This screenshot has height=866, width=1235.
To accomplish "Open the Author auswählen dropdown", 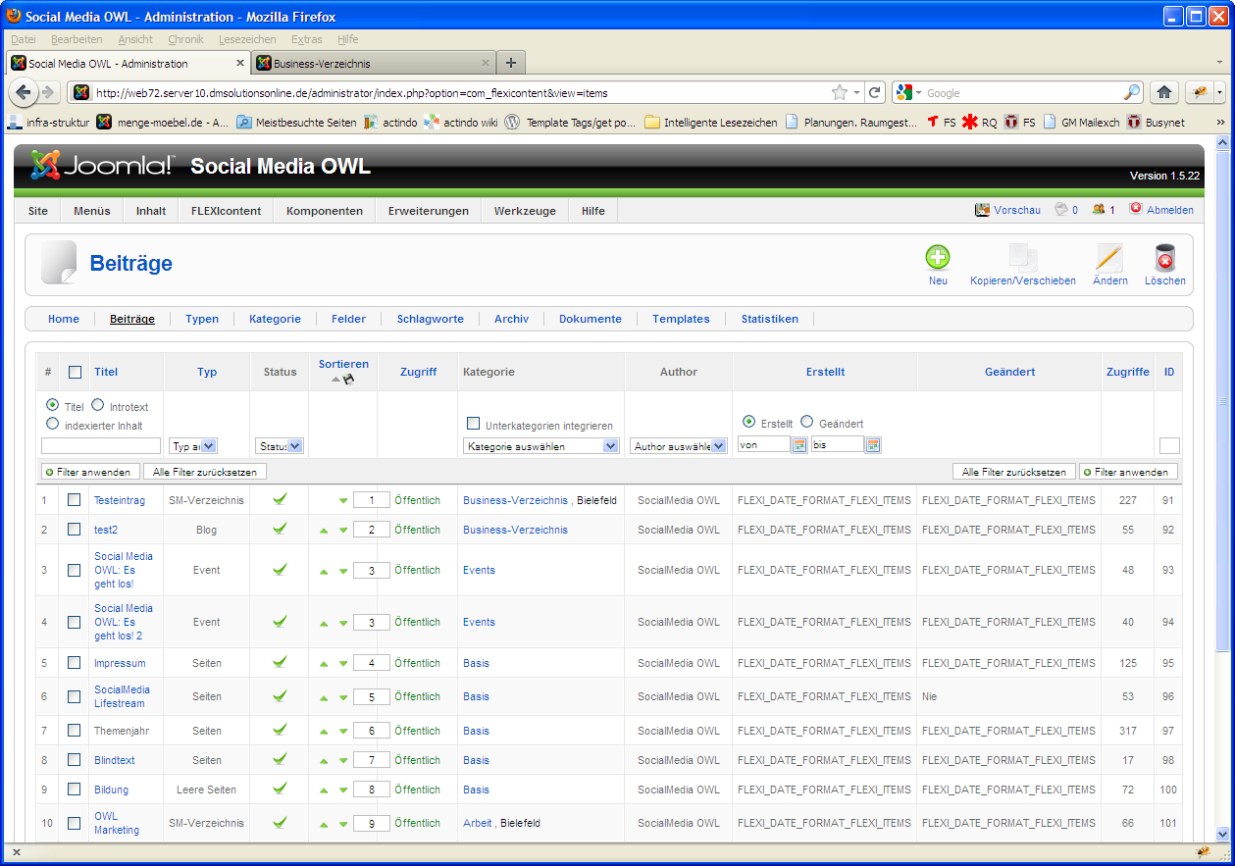I will point(679,445).
